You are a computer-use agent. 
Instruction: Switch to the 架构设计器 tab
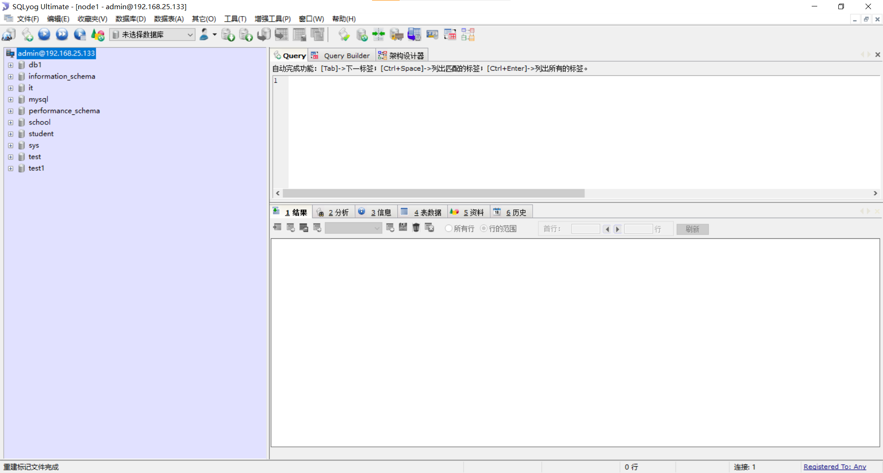coord(402,56)
